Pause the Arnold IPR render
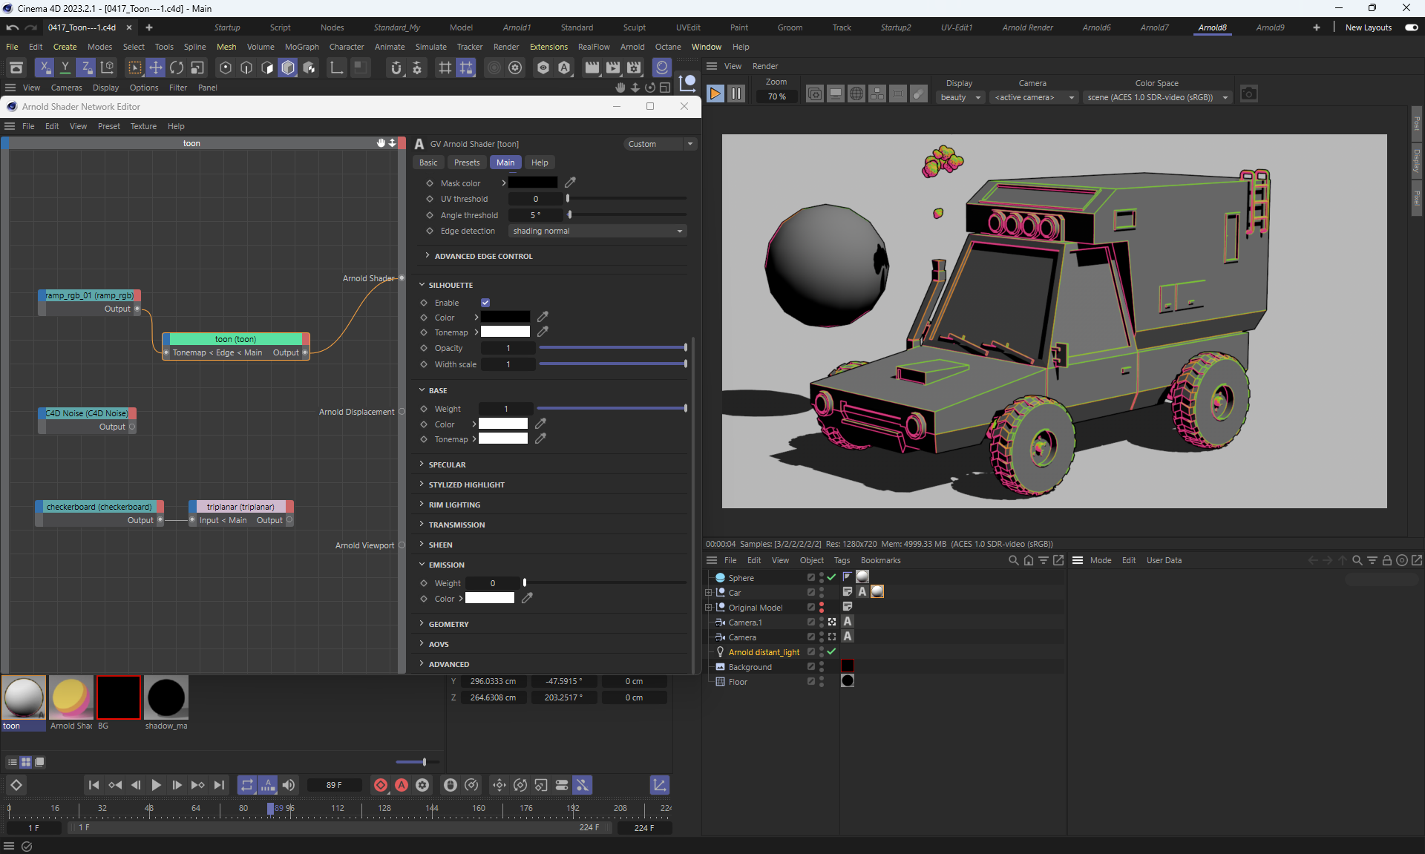Screen dimensions: 1425x854 pos(736,94)
